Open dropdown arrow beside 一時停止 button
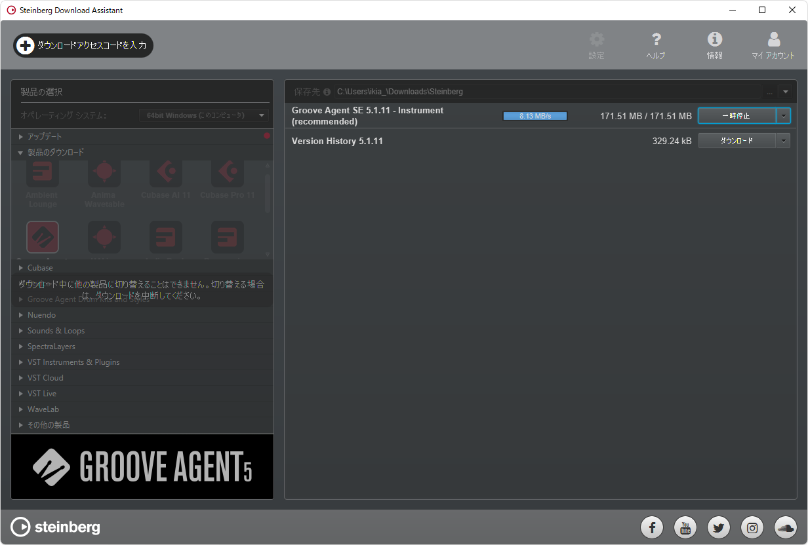The width and height of the screenshot is (808, 545). click(x=783, y=116)
